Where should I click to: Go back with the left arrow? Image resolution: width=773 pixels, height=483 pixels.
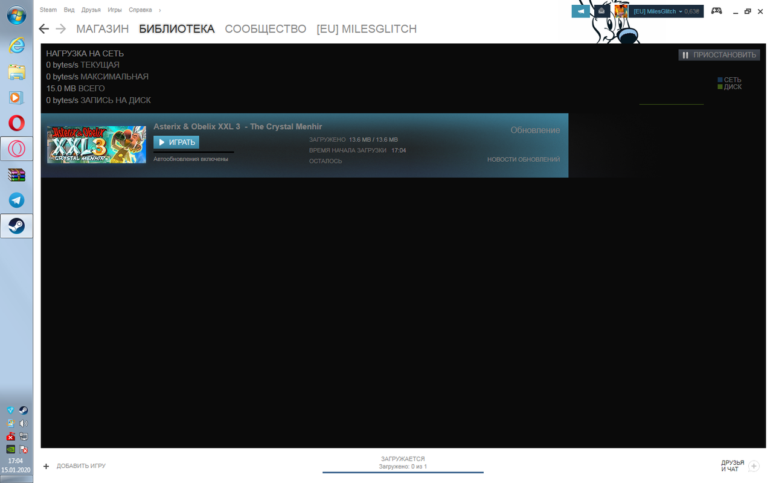click(43, 28)
